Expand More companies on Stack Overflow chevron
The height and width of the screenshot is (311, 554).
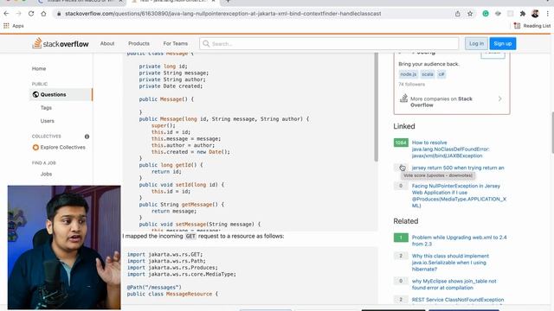pos(499,98)
